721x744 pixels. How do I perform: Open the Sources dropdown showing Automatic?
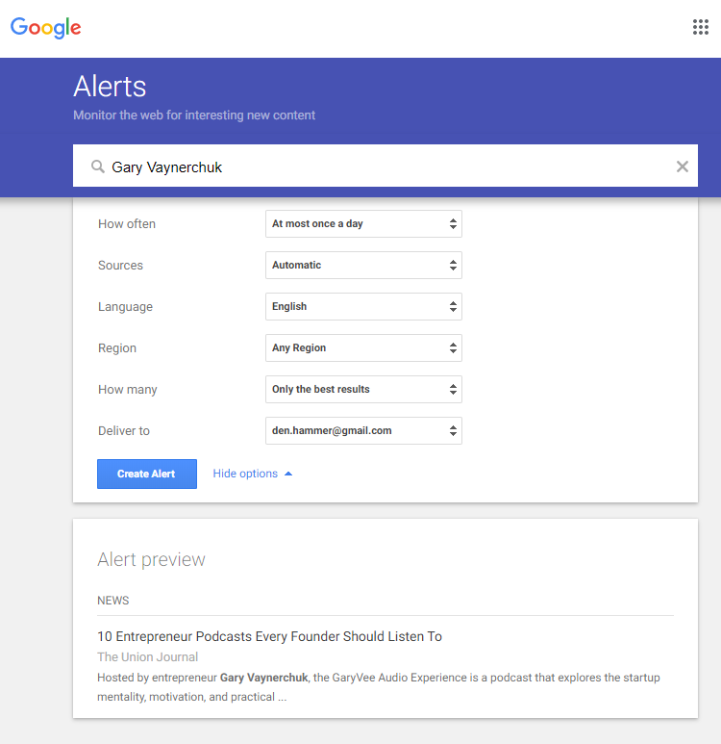[x=363, y=266]
